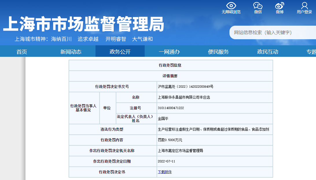Click the decision number 沪市监嘉处 cell
This screenshot has width=316, height=180.
click(x=185, y=87)
